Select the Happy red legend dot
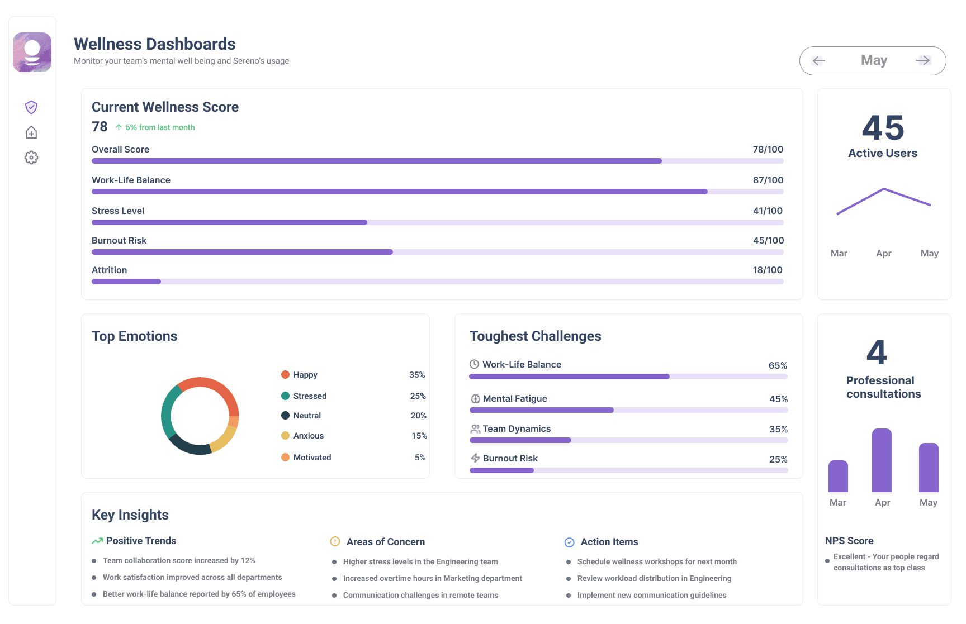This screenshot has height=624, width=966. pos(285,375)
